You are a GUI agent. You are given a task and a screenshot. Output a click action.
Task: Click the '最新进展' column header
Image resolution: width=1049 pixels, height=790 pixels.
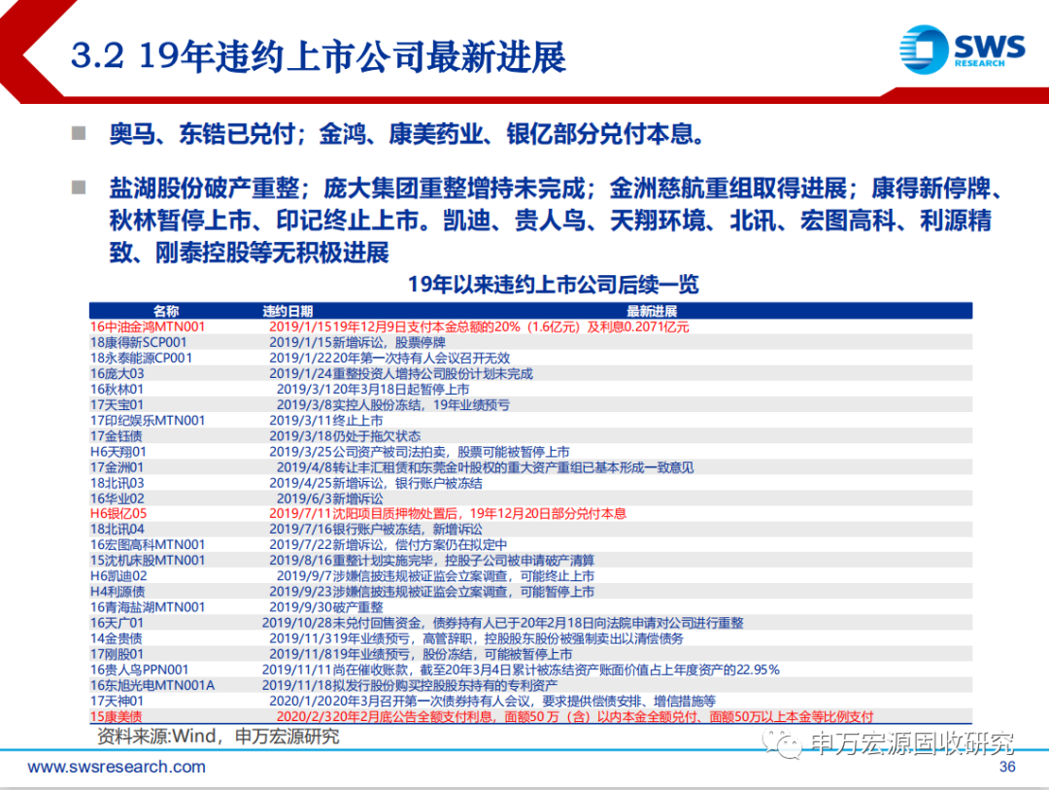652,311
